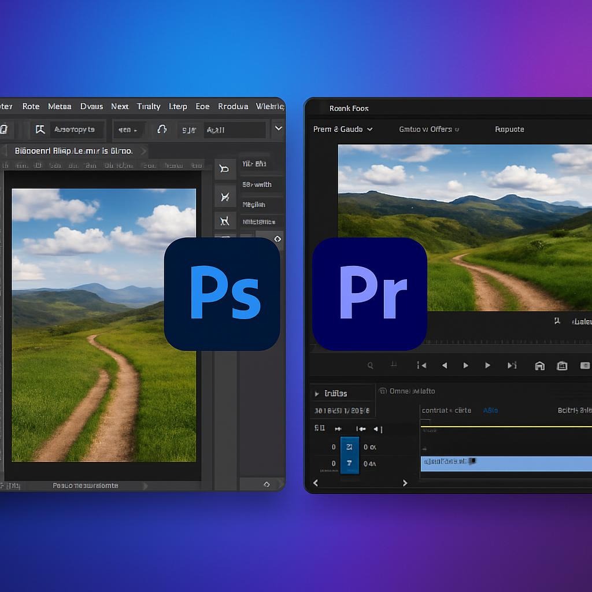592x592 pixels.
Task: Expand the 'Iniles' disclosure triangle
Action: (317, 394)
